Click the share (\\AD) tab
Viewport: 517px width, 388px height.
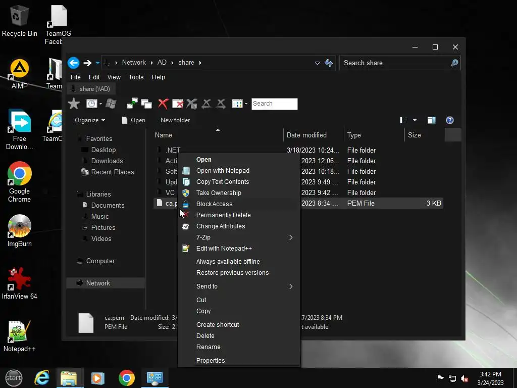tap(91, 89)
